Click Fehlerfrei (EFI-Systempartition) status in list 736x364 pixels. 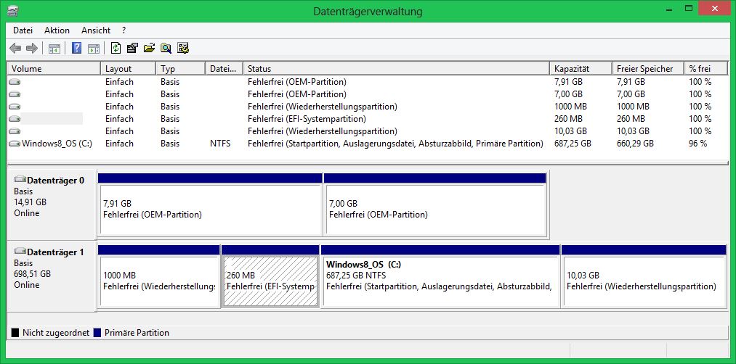307,119
